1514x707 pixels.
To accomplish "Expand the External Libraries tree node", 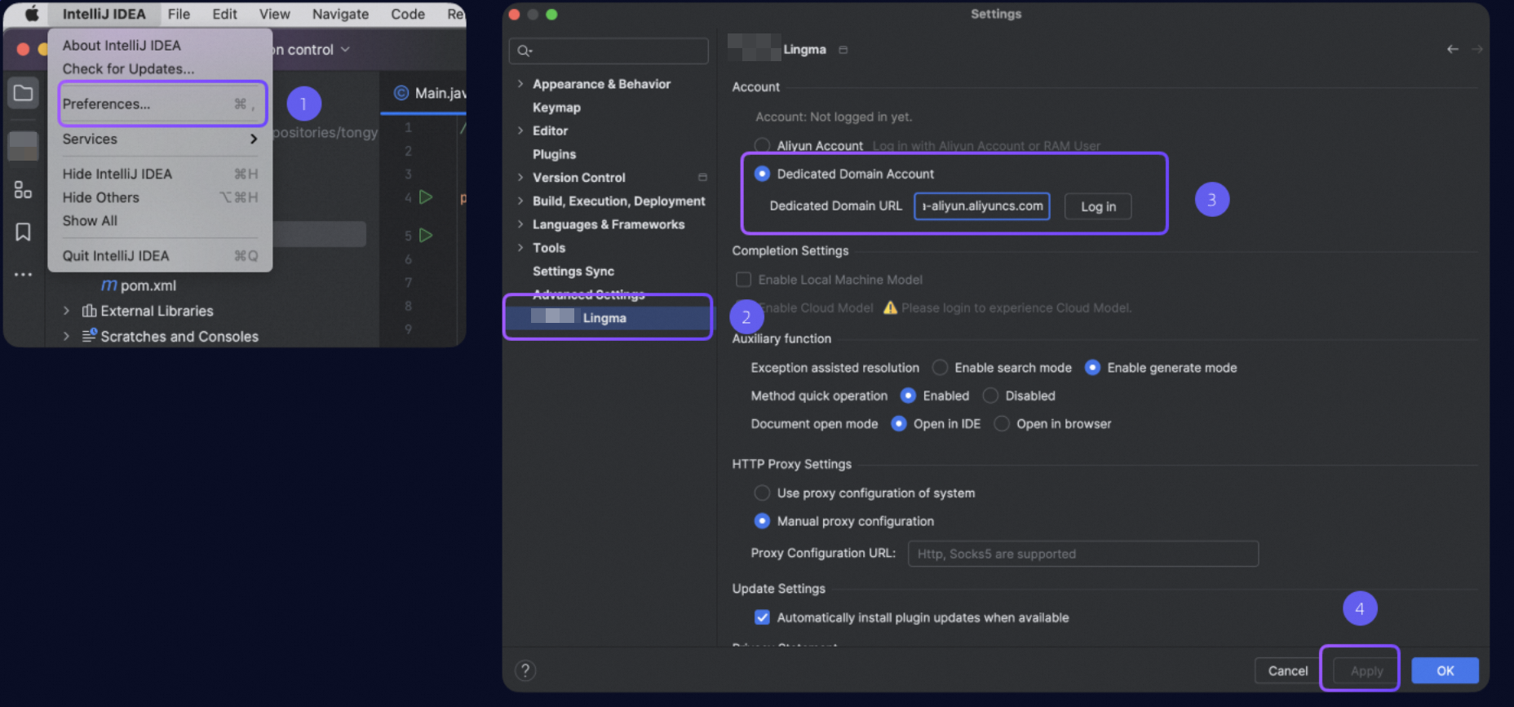I will pos(66,311).
